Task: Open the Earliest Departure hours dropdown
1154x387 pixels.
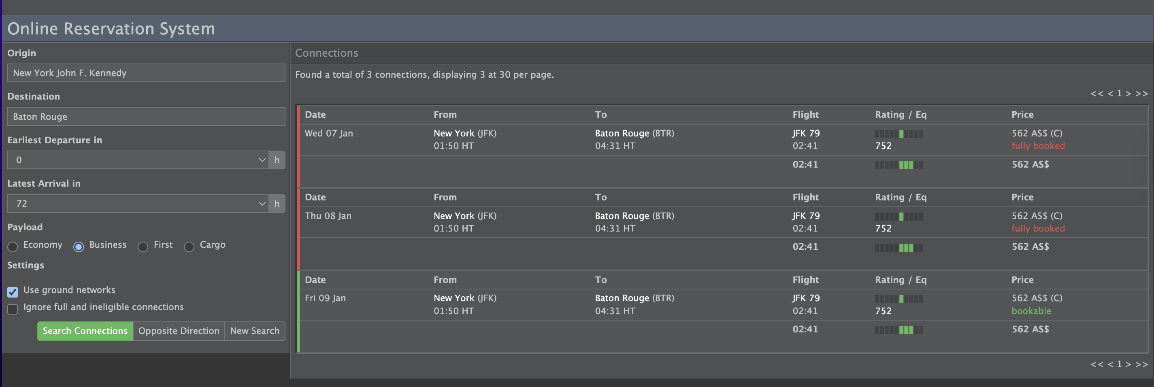Action: [x=138, y=160]
